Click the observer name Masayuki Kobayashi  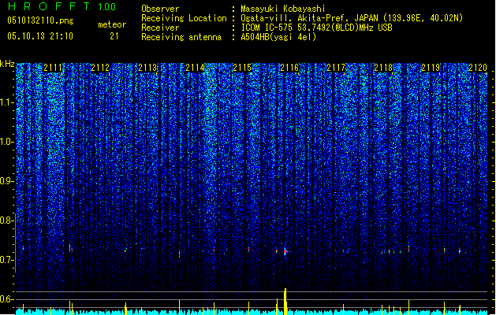coord(283,9)
